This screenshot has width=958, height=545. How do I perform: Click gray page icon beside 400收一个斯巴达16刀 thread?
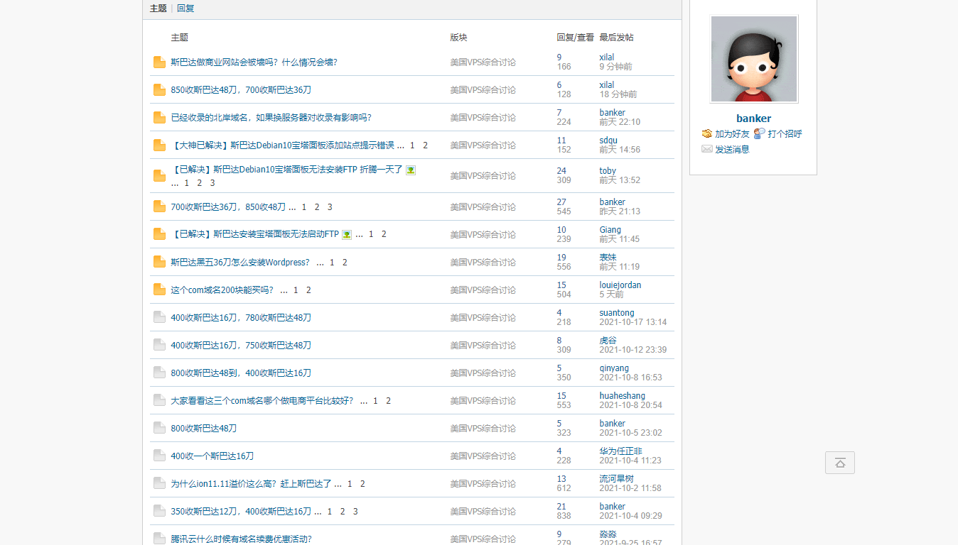click(159, 456)
